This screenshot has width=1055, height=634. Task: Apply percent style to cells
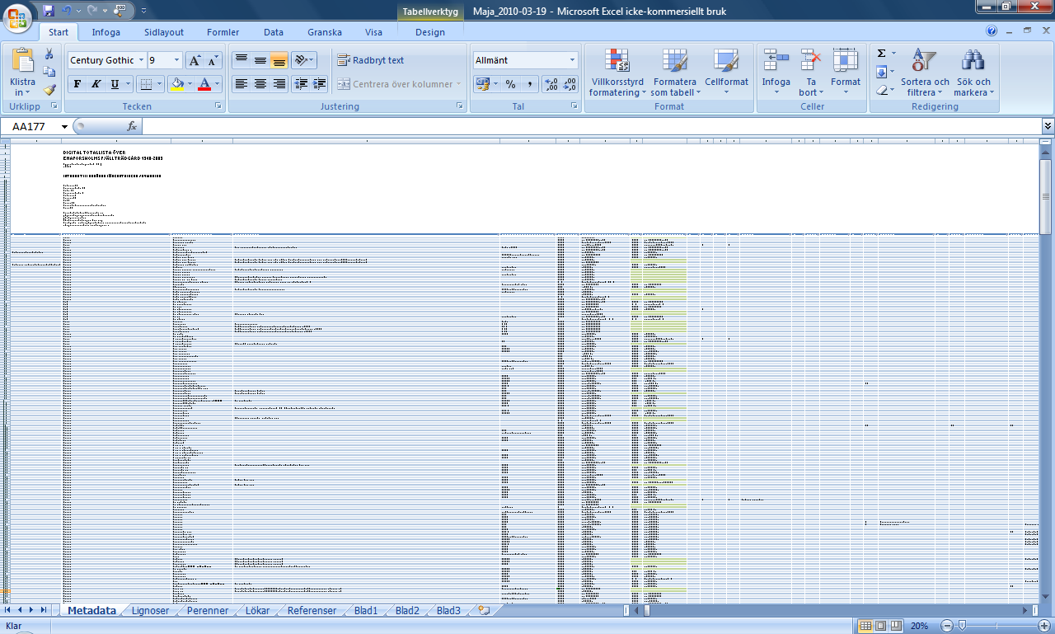tap(510, 84)
